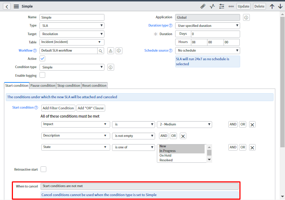
Task: Click info icon beside Condition type
Action: [x=111, y=67]
